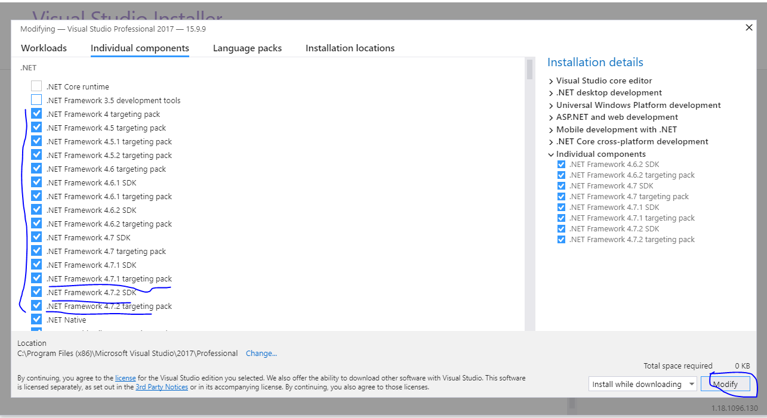The width and height of the screenshot is (767, 418).
Task: Open the Language packs tab
Action: (247, 48)
